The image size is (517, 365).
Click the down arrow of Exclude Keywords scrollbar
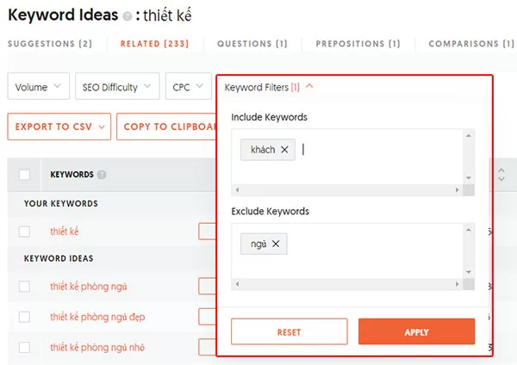tap(469, 272)
